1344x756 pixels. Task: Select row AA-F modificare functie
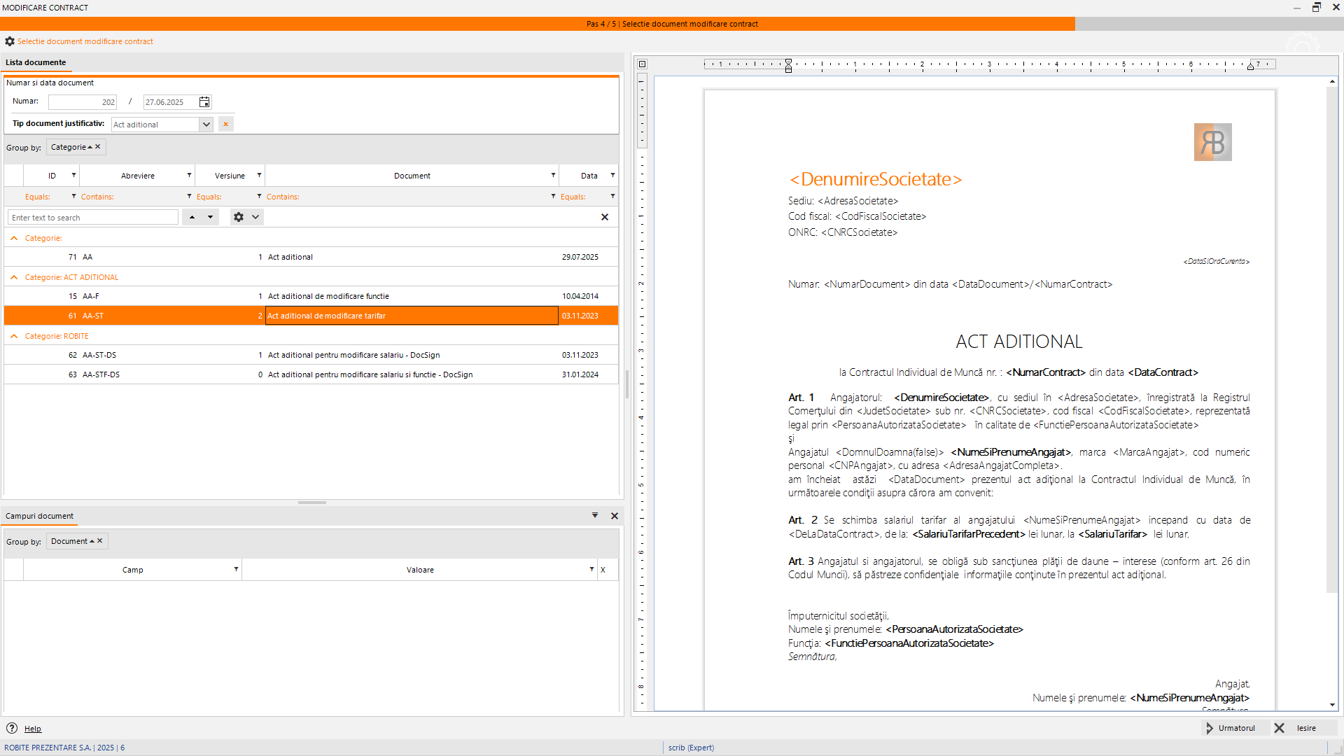tap(311, 296)
